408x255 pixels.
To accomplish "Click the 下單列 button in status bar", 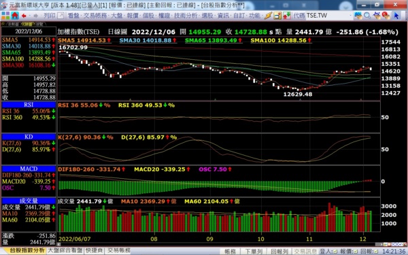I will click(254, 252).
